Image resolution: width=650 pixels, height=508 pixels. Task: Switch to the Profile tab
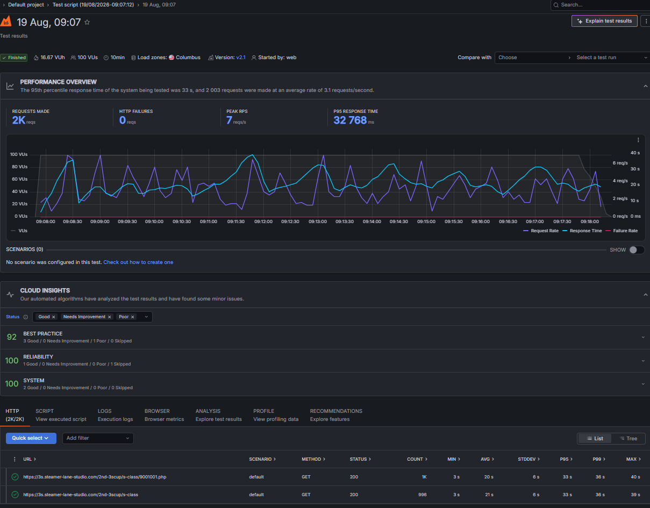click(276, 414)
